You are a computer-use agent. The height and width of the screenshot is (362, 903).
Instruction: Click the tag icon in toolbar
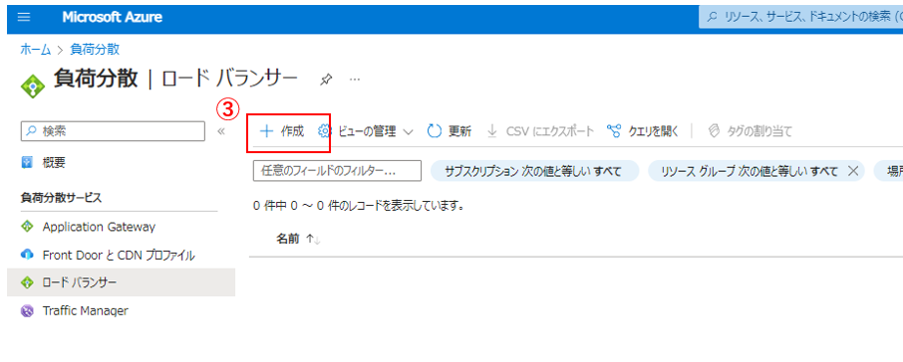coord(714,131)
